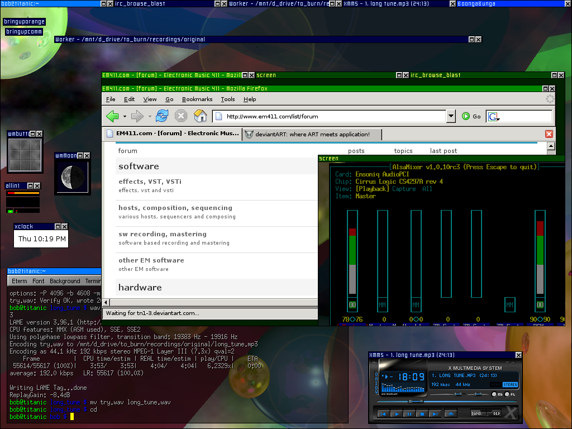Click the XMMS eject button

tap(451, 414)
